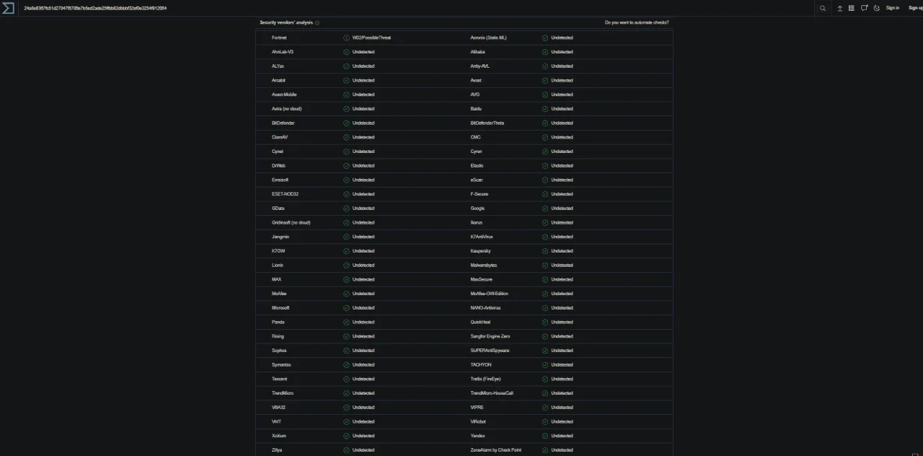Open search with the magnifier icon
923x456 pixels.
click(823, 8)
